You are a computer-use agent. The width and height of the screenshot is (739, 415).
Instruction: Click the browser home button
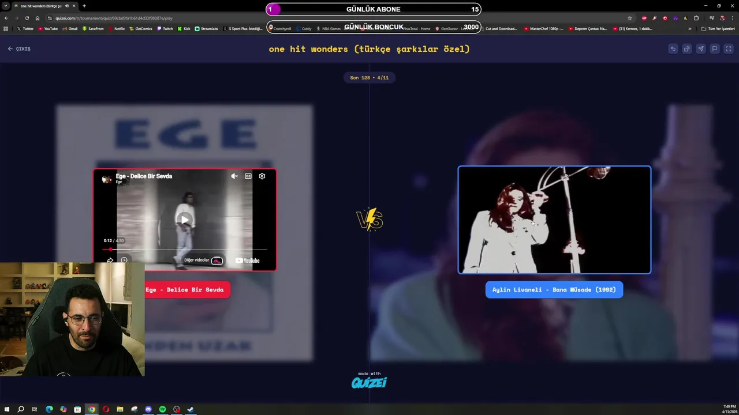[x=38, y=18]
